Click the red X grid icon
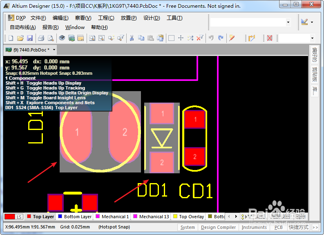 [x=269, y=38]
